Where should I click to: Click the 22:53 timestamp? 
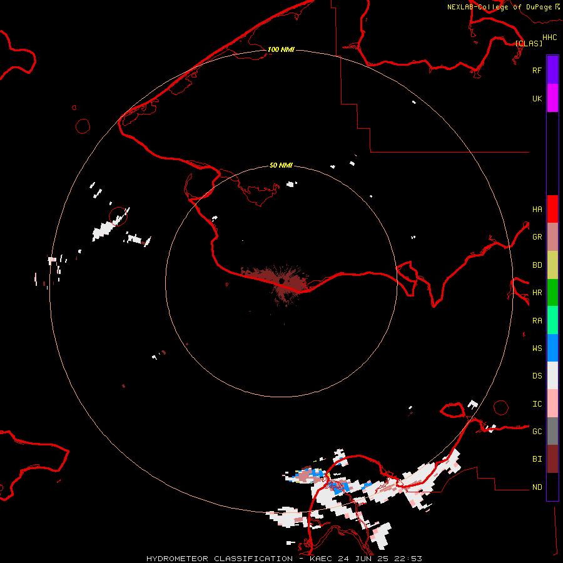pos(407,559)
